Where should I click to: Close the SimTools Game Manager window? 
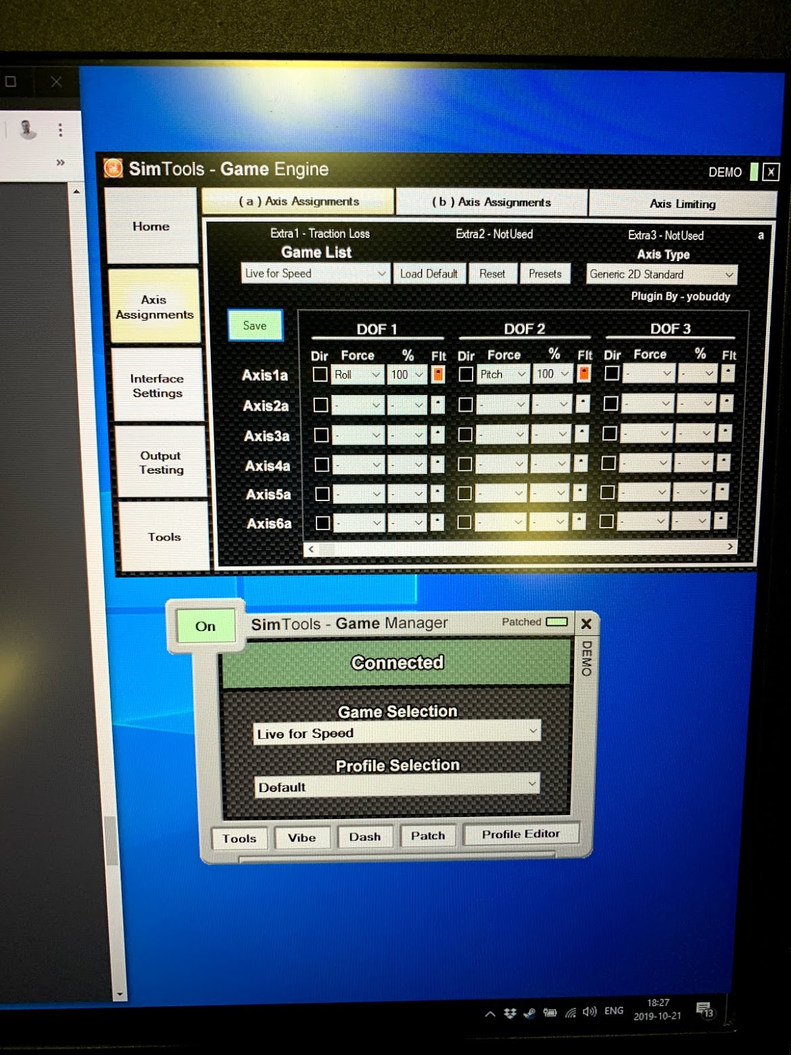[586, 624]
